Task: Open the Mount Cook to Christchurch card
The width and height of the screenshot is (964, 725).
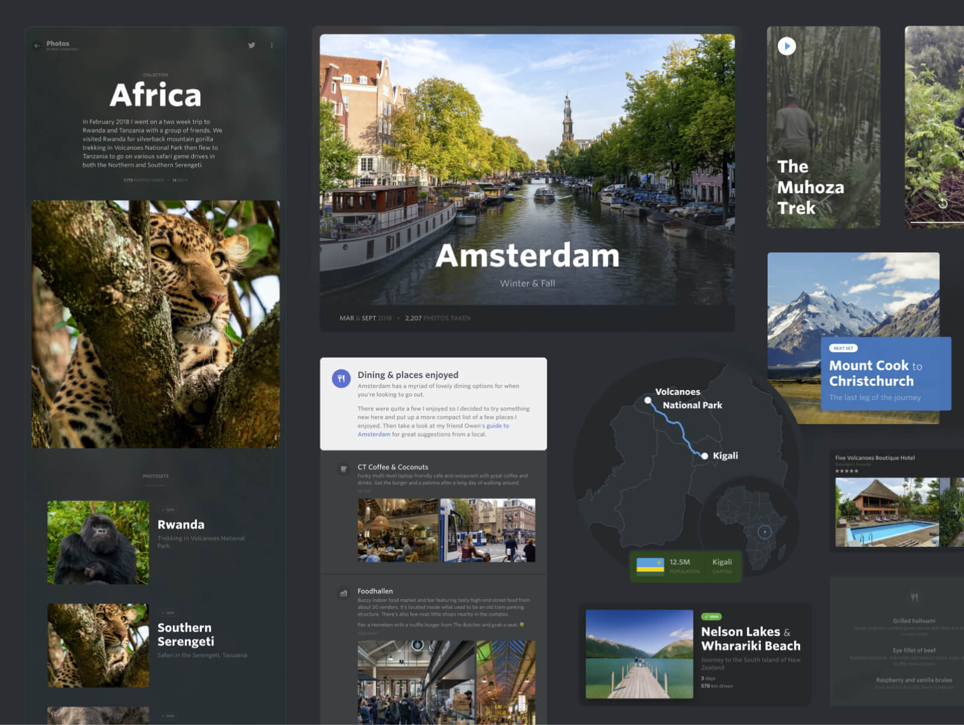Action: [885, 374]
